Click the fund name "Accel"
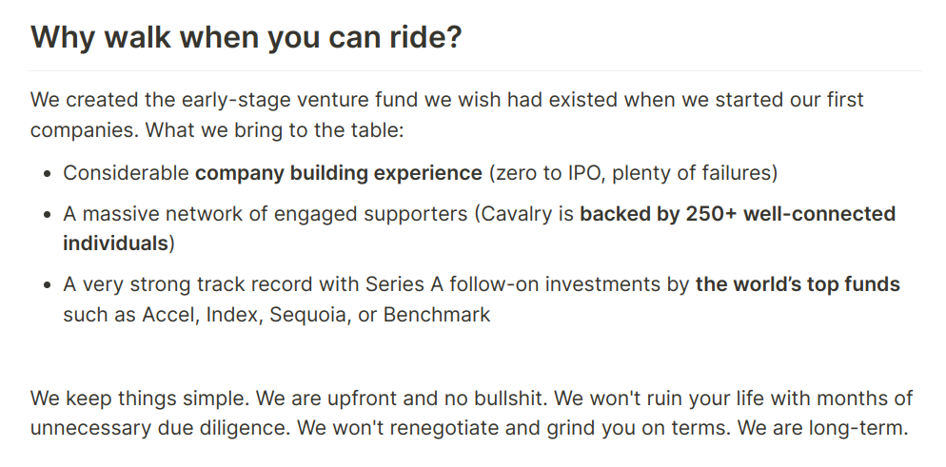Image resolution: width=946 pixels, height=467 pixels. click(x=170, y=315)
